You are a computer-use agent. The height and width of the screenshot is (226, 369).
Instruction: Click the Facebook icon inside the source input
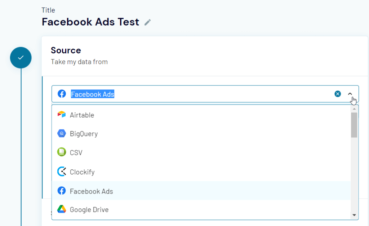pyautogui.click(x=62, y=94)
